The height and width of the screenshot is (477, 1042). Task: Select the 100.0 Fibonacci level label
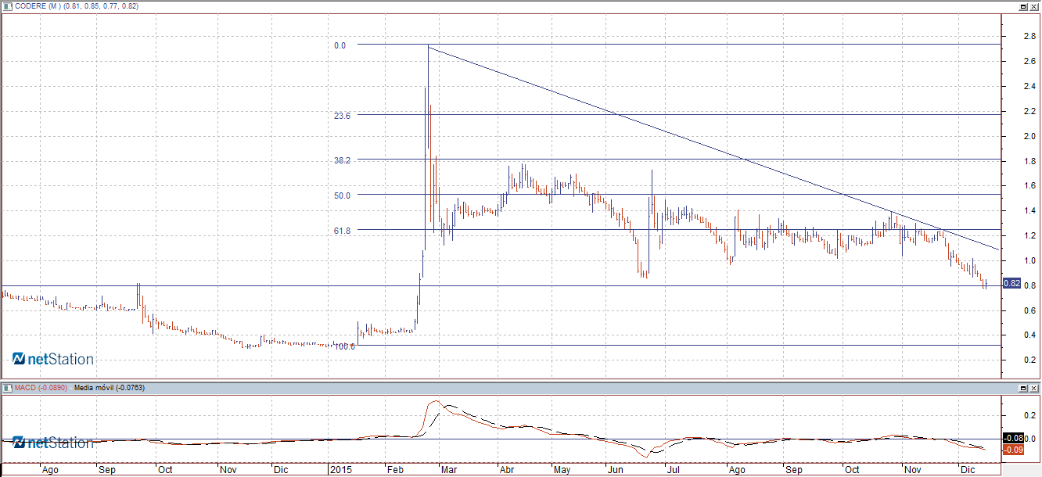click(x=344, y=345)
